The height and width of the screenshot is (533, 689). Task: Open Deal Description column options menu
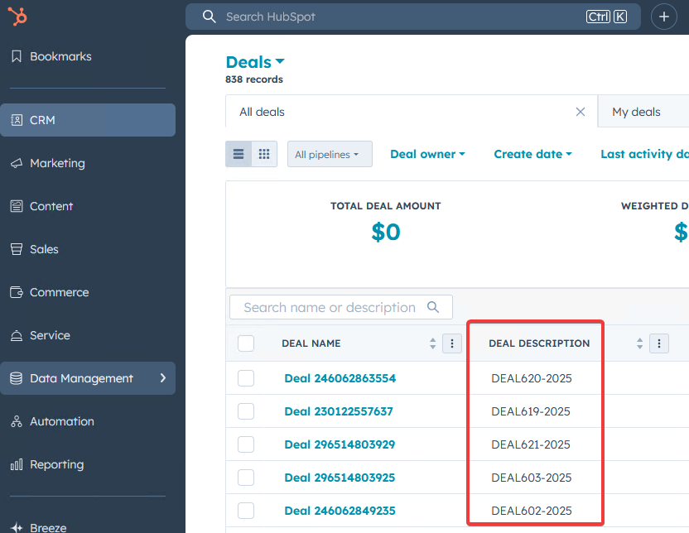659,343
